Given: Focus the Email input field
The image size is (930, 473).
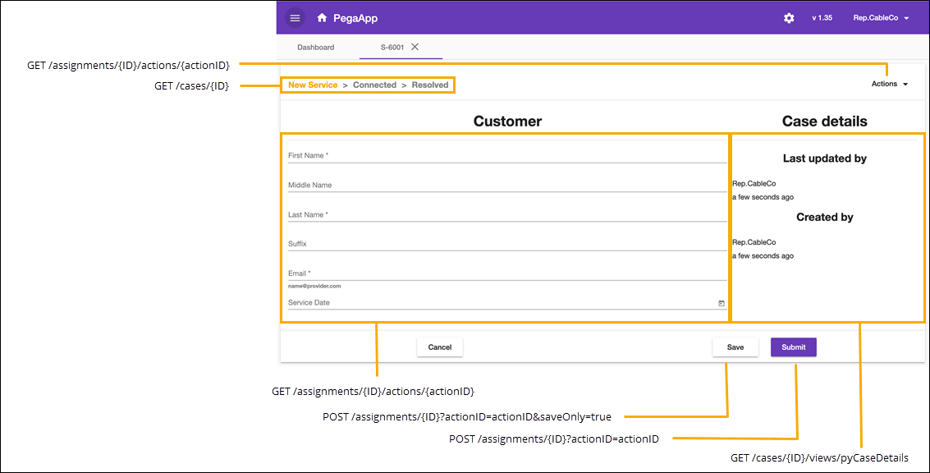Looking at the screenshot, I should pyautogui.click(x=506, y=273).
